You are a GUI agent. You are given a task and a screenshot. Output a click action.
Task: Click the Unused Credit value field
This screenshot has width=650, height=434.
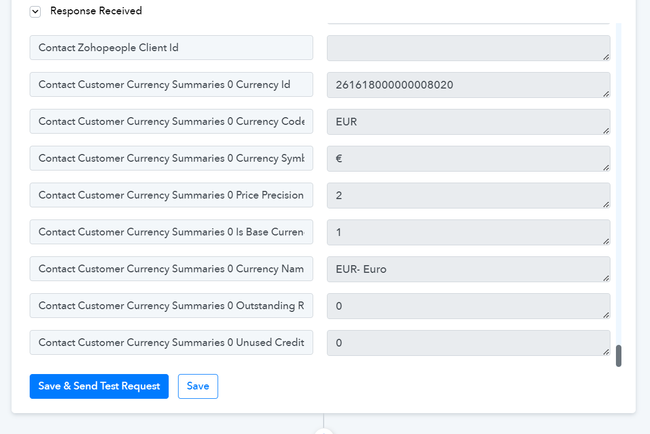click(x=469, y=343)
